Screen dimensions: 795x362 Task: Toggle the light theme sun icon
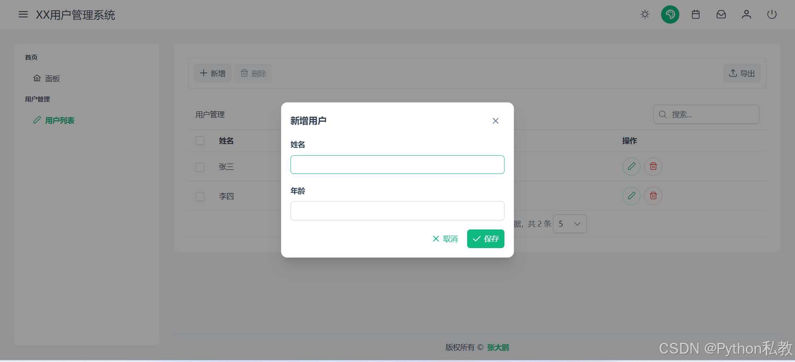(x=645, y=14)
